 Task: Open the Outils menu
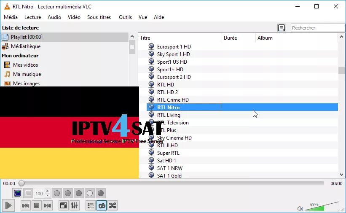click(125, 17)
